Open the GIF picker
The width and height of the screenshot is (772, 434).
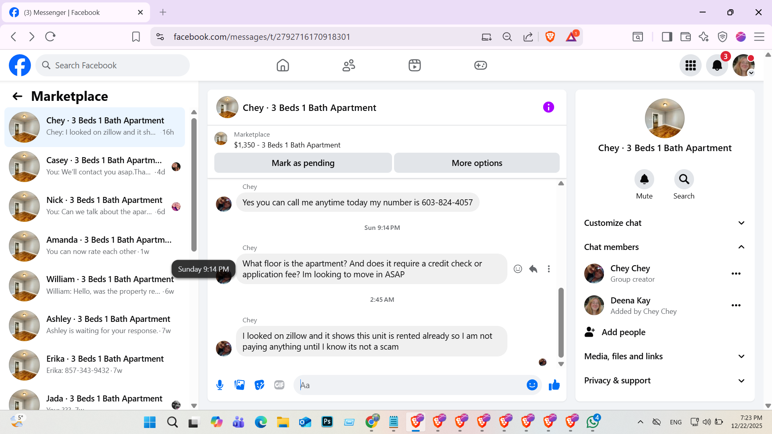pos(279,385)
